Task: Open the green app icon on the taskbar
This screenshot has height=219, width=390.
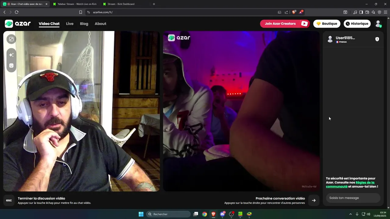Action: pos(240,214)
